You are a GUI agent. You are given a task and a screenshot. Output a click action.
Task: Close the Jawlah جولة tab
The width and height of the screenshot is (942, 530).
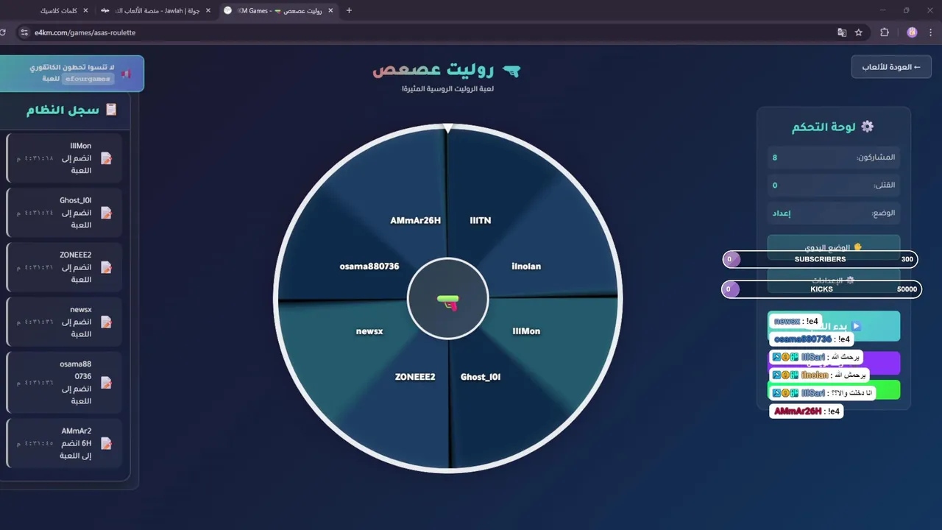[208, 10]
